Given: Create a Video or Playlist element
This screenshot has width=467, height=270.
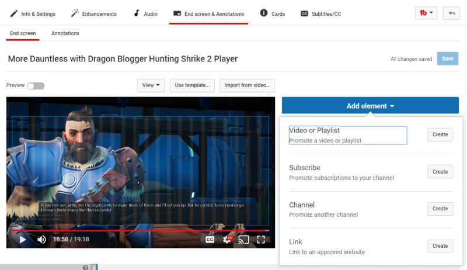Looking at the screenshot, I should [440, 134].
